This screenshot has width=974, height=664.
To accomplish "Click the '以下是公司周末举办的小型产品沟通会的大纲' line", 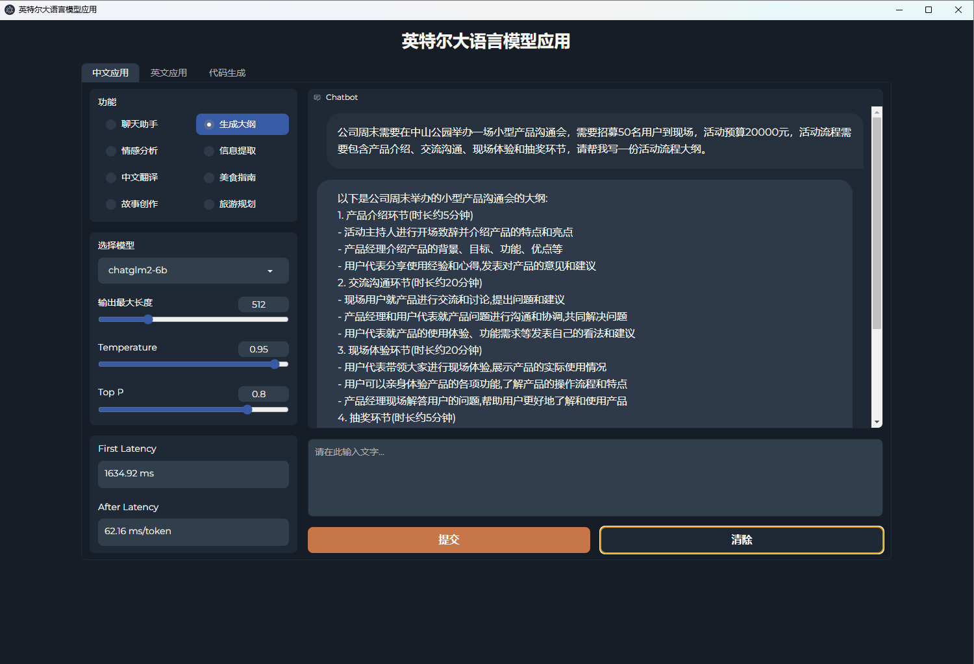I will (x=443, y=199).
